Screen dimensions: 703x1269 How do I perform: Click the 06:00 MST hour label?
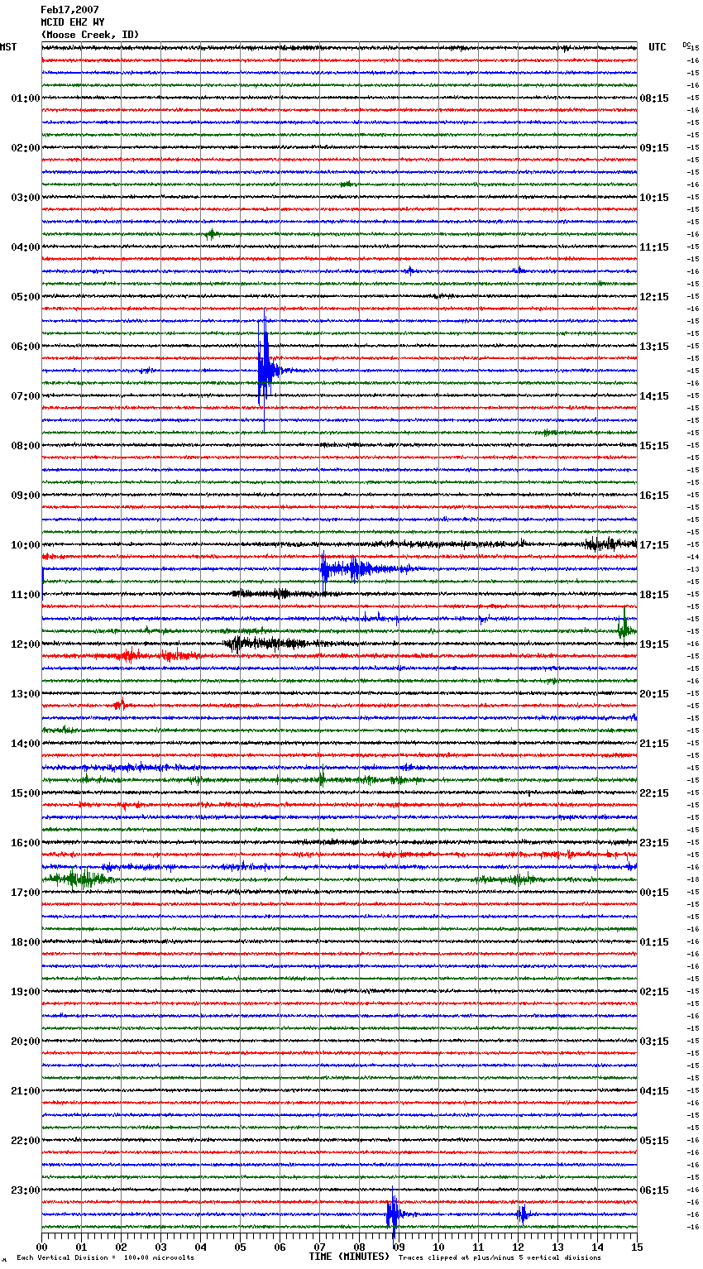click(x=26, y=347)
